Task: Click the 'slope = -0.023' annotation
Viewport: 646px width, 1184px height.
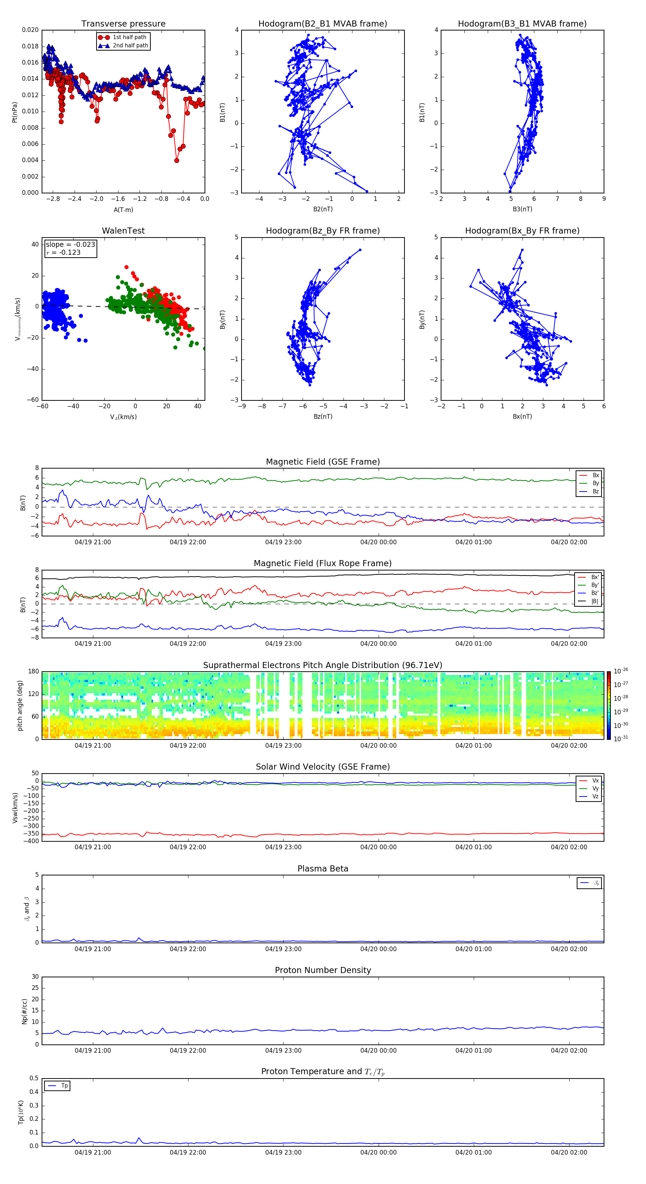Action: click(70, 245)
